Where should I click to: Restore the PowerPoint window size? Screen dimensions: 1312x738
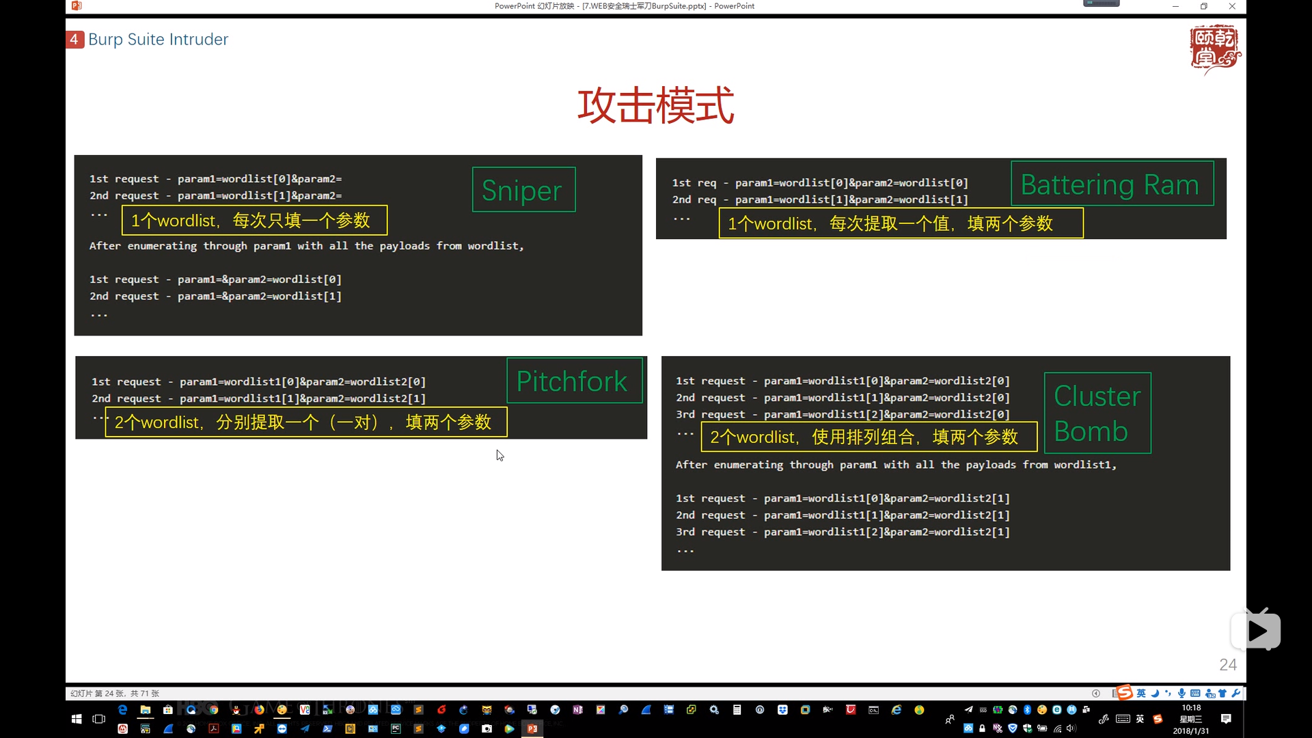(1204, 6)
